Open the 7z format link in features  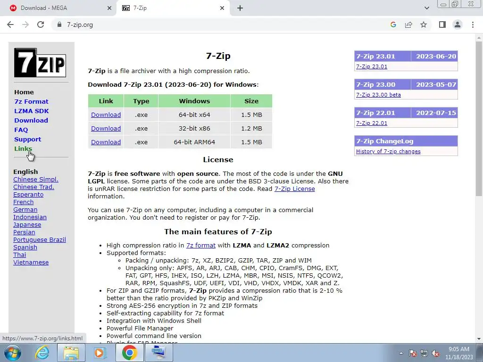(x=201, y=245)
